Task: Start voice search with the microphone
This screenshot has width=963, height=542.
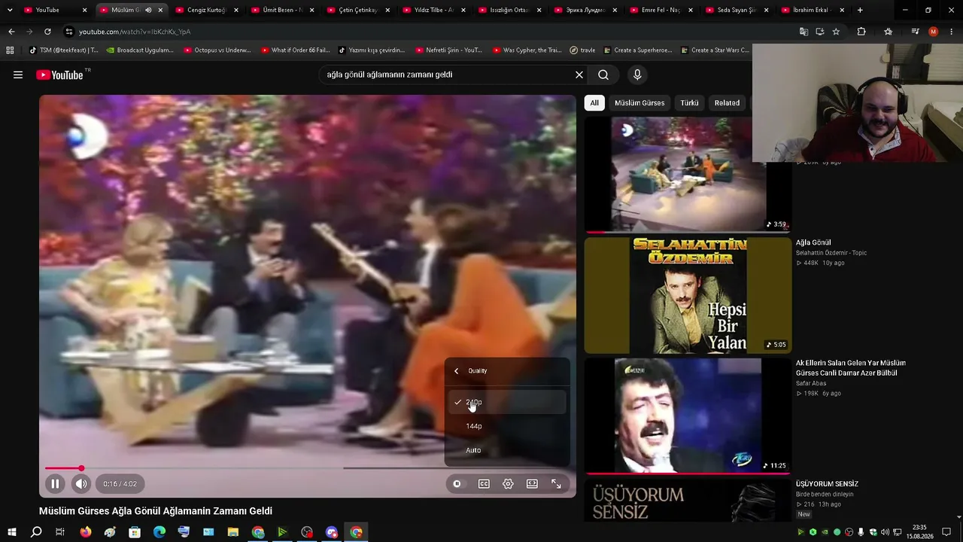Action: 637,75
